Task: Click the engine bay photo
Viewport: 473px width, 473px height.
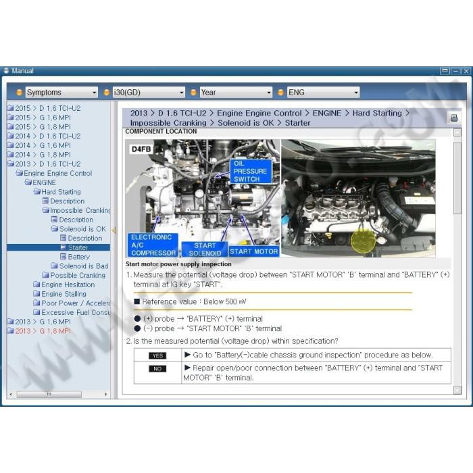Action: (358, 199)
